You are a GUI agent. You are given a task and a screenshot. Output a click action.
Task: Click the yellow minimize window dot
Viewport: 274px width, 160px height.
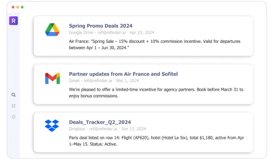18,7
